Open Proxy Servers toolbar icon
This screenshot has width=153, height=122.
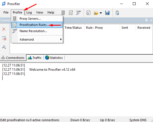click(63, 13)
